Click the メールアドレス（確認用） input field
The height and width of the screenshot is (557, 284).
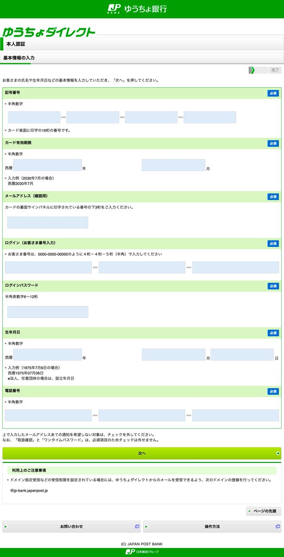point(48,222)
